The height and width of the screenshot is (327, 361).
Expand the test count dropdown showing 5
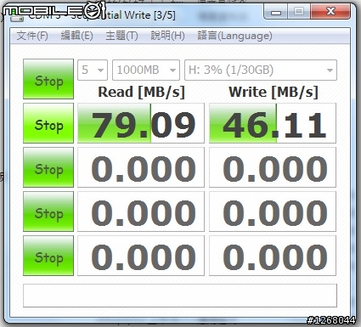[93, 70]
